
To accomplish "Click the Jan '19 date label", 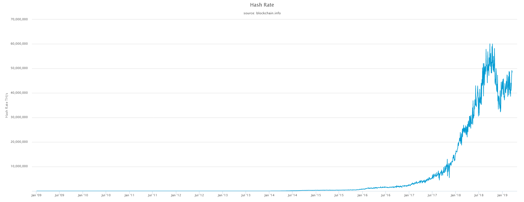I will pos(502,195).
